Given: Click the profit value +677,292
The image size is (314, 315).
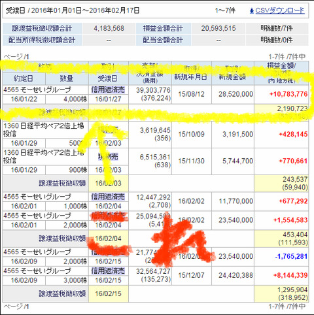Looking at the screenshot, I should tap(293, 201).
